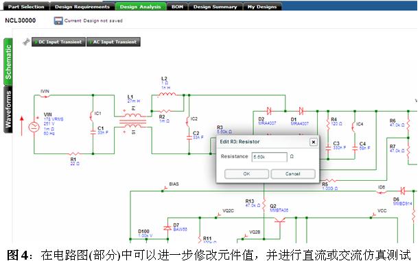Click the Resistance value input field

[x=269, y=157]
